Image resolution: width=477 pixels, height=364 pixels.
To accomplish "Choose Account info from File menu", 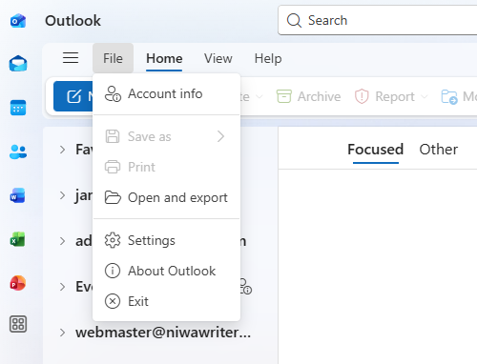I will [166, 93].
